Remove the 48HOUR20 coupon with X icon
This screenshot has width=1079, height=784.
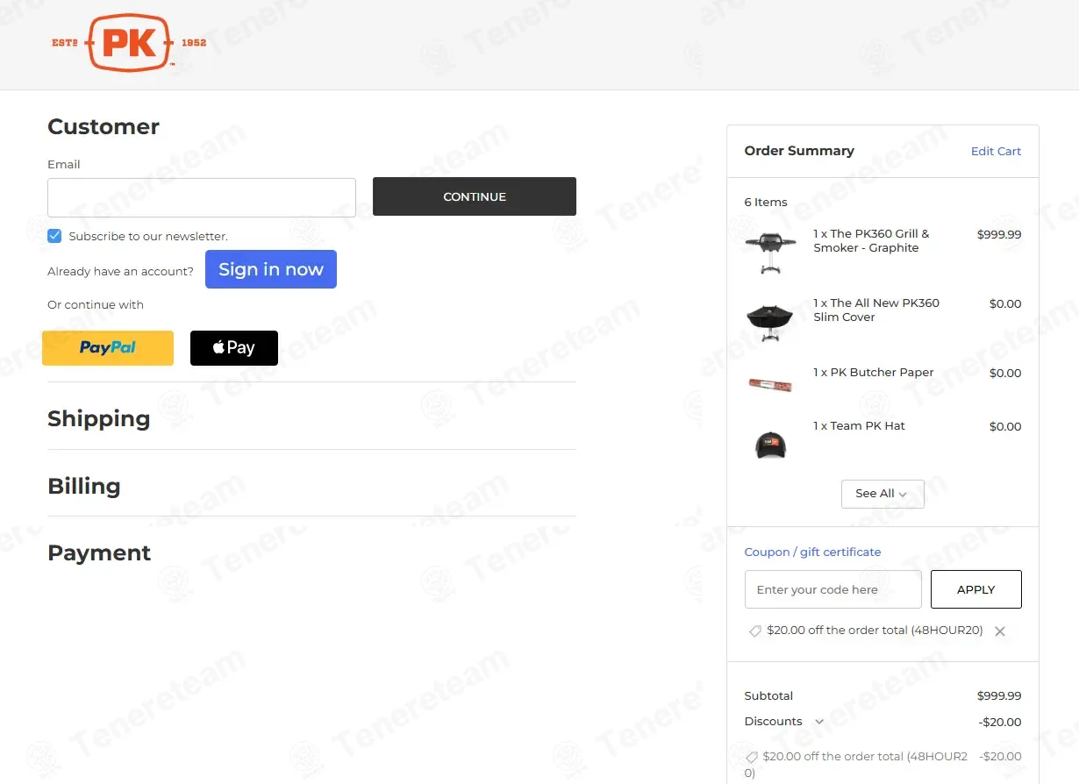pyautogui.click(x=1000, y=631)
